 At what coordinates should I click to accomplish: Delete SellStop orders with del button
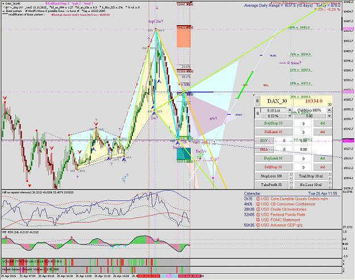(323, 167)
